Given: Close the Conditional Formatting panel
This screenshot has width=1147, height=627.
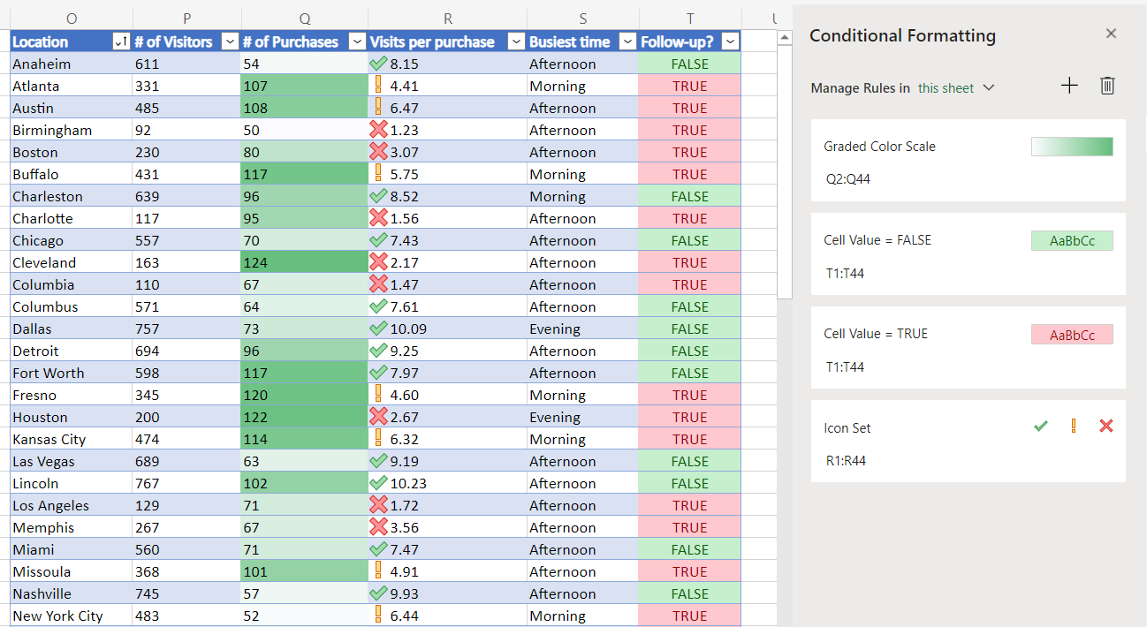Looking at the screenshot, I should pos(1111,33).
